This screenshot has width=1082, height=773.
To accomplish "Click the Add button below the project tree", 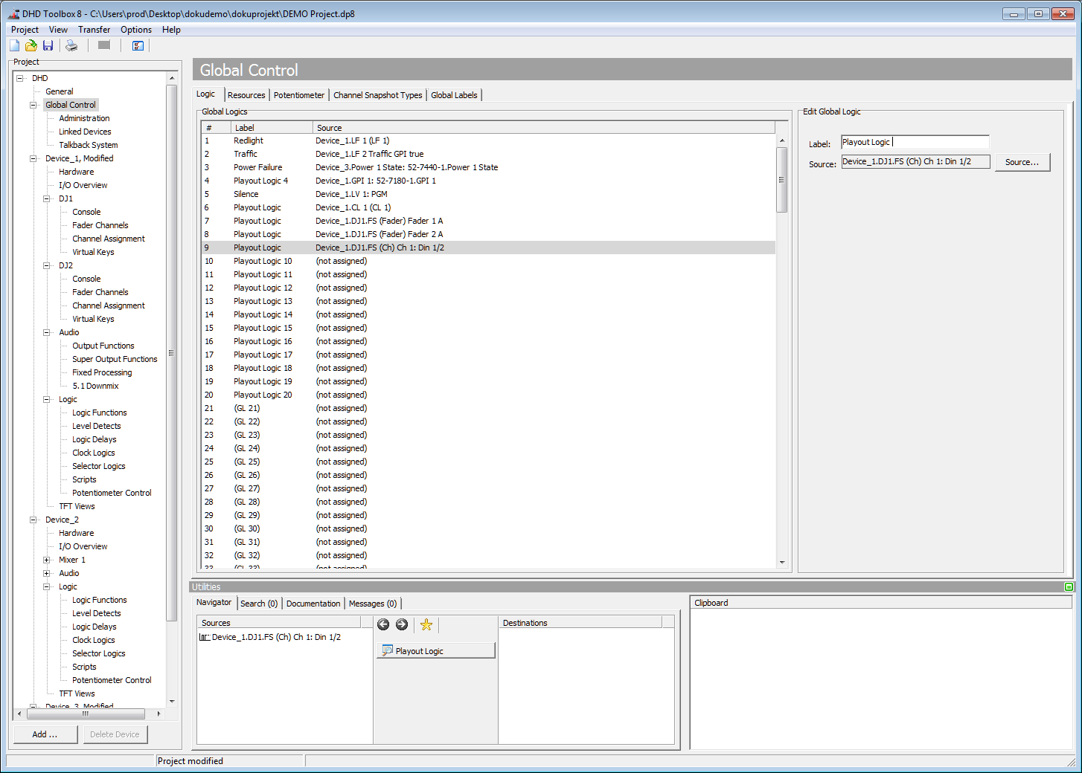I will [45, 734].
